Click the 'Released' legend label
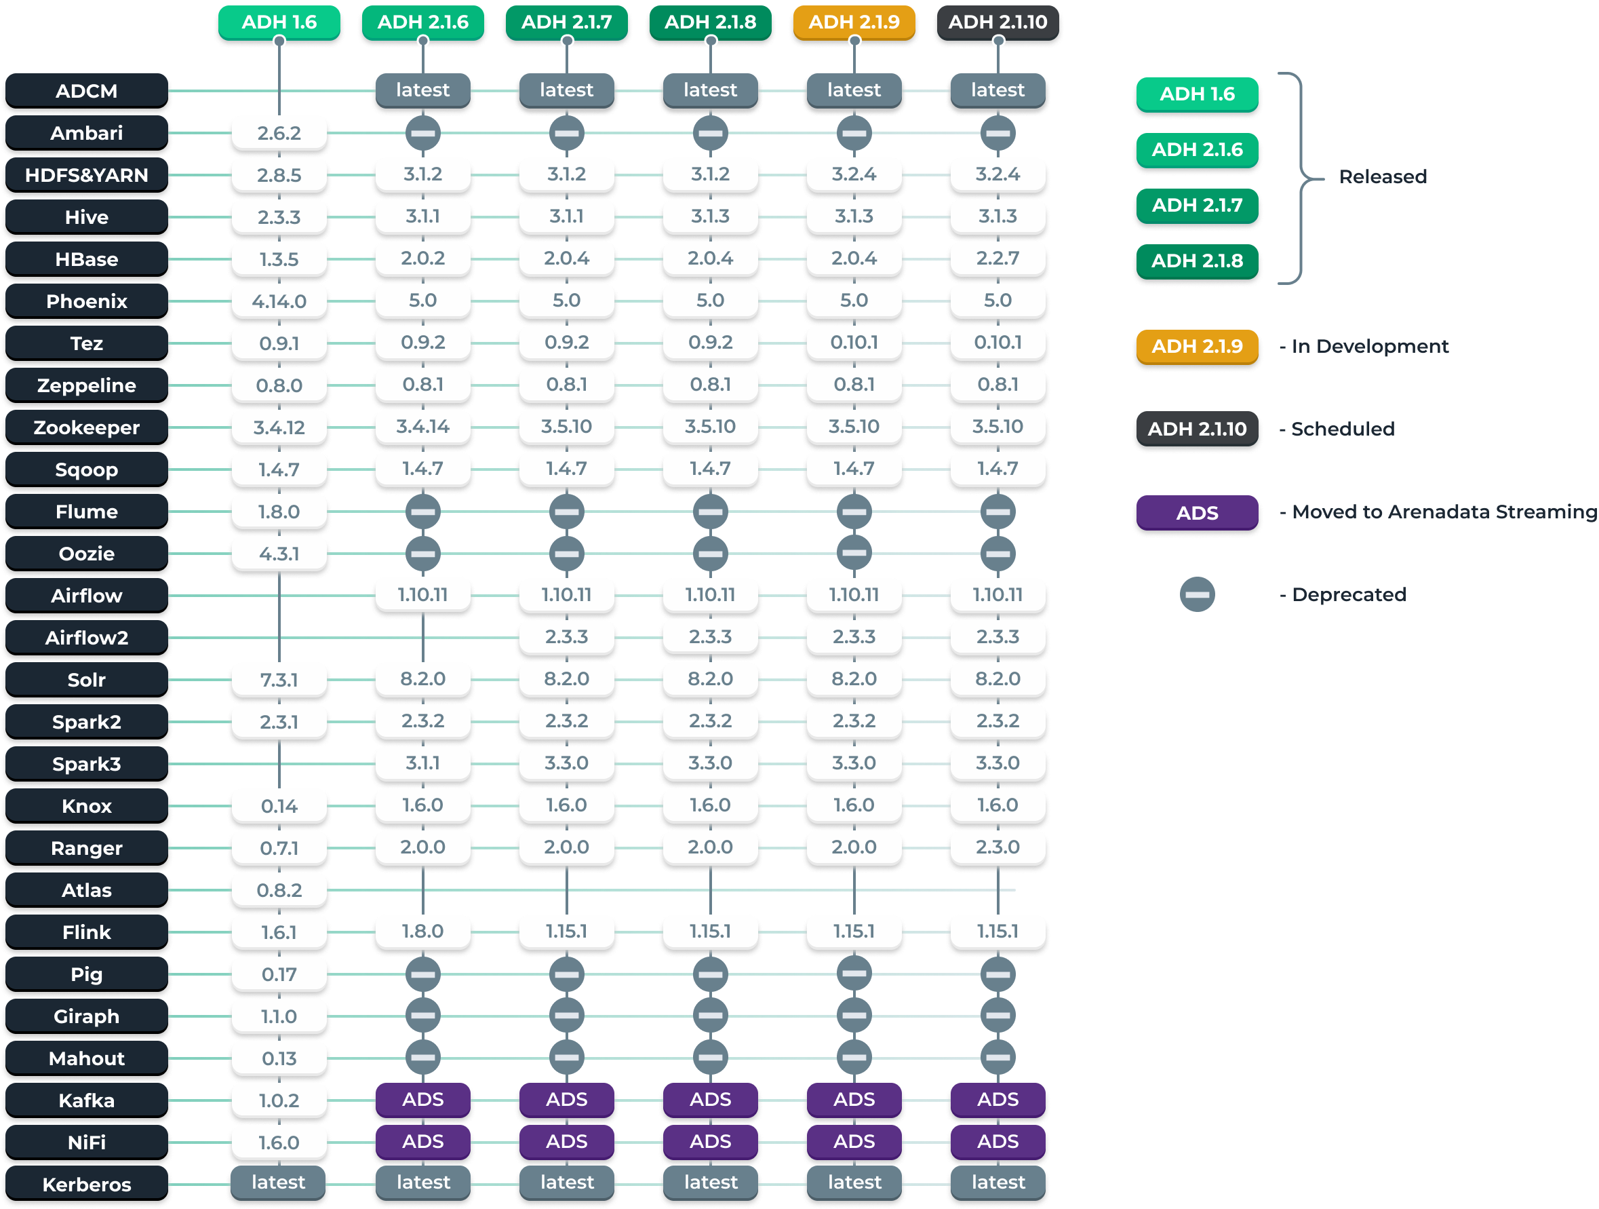The width and height of the screenshot is (1599, 1209). click(x=1383, y=176)
